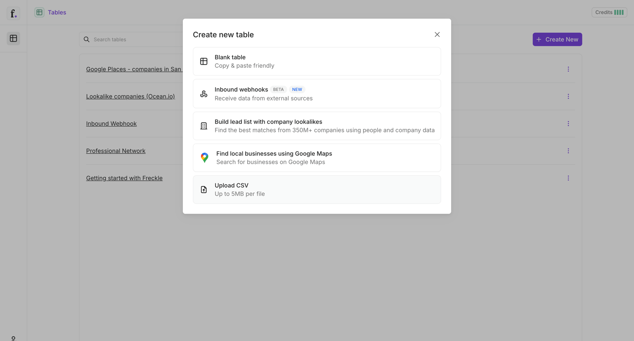Click the Create New button
This screenshot has height=341, width=634.
pos(557,39)
